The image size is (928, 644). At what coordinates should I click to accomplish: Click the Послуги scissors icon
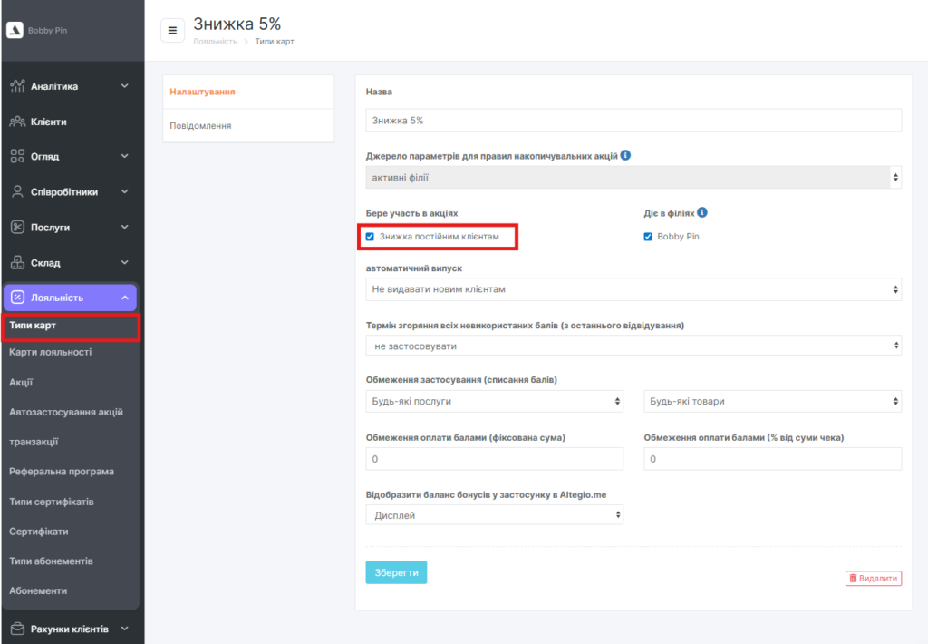pos(17,228)
